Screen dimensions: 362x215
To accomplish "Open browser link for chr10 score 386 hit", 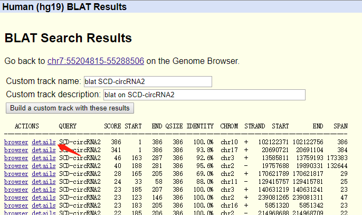I will pyautogui.click(x=16, y=142).
